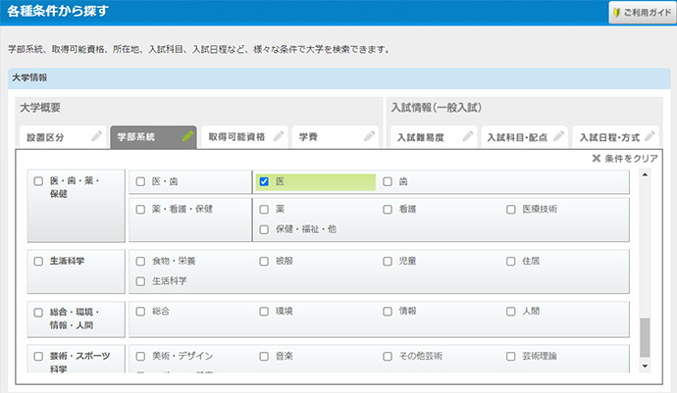This screenshot has height=393, width=677.
Task: Click the scroll up arrow in list
Action: coord(645,174)
